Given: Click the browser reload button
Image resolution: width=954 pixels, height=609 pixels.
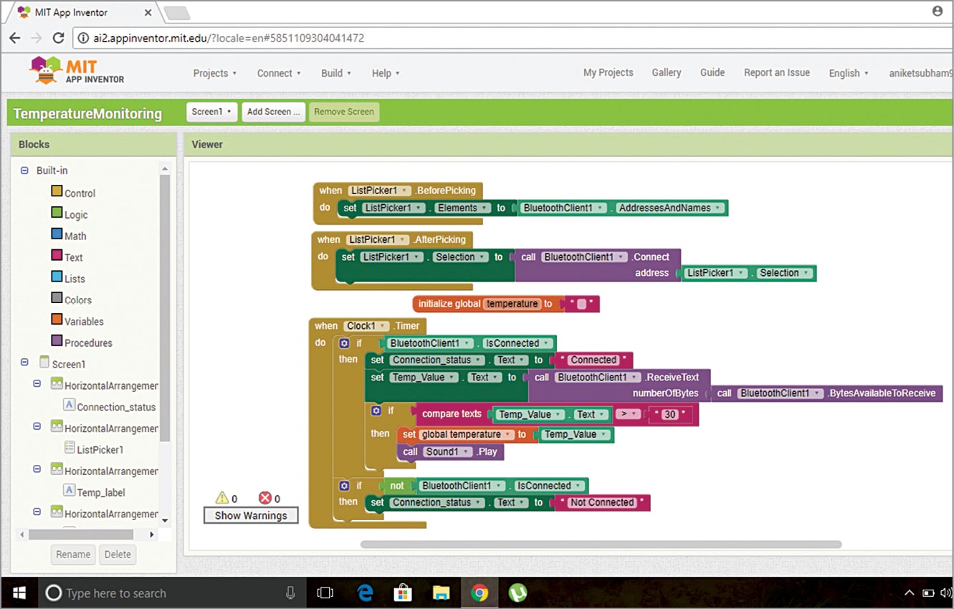Looking at the screenshot, I should (x=59, y=38).
